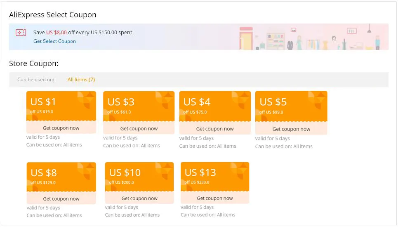Click the US $1 orange coupon card
The width and height of the screenshot is (398, 227).
point(61,106)
